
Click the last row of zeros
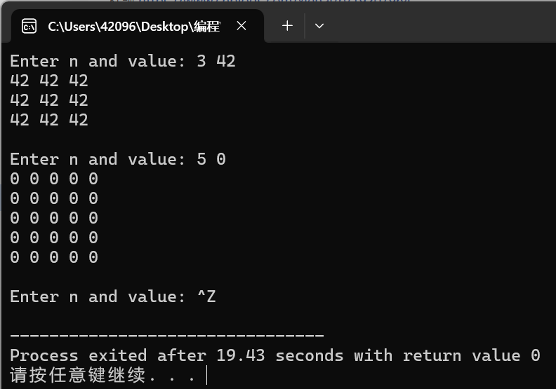(54, 257)
